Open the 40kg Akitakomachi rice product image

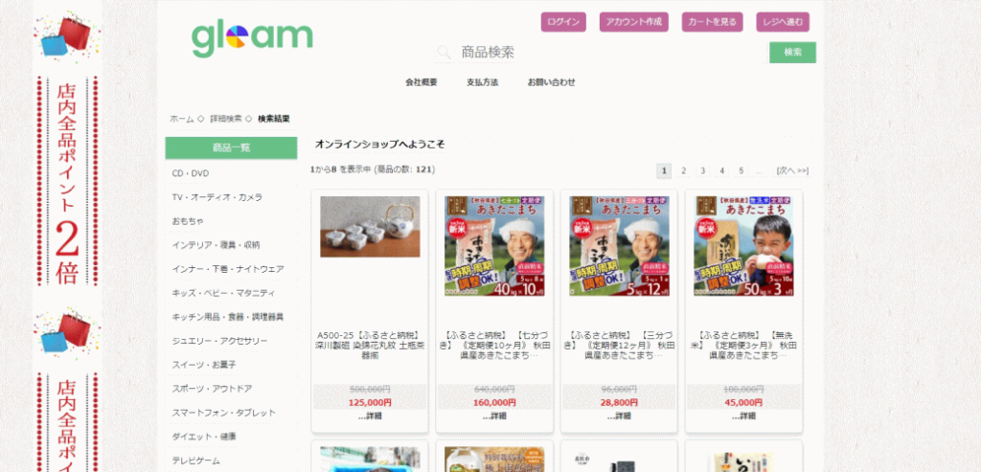pos(494,246)
